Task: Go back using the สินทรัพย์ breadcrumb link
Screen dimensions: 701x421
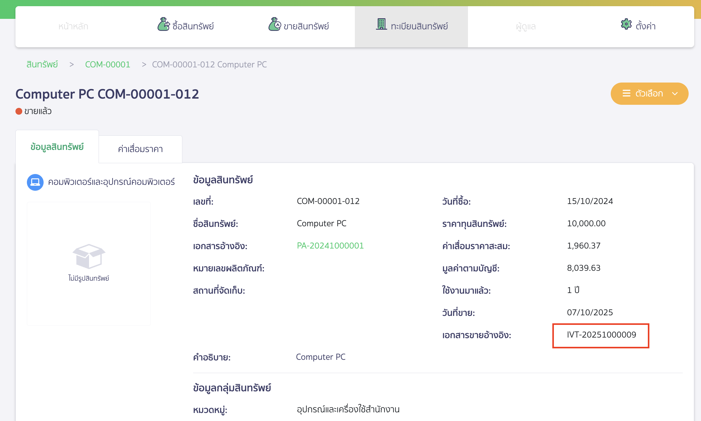Action: point(42,64)
